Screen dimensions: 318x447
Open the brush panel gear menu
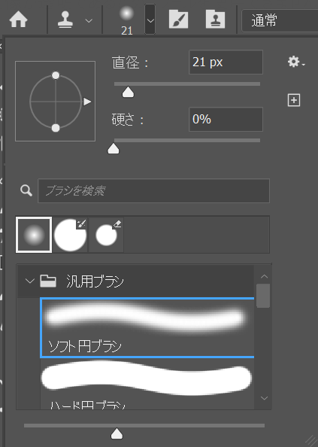coord(295,62)
